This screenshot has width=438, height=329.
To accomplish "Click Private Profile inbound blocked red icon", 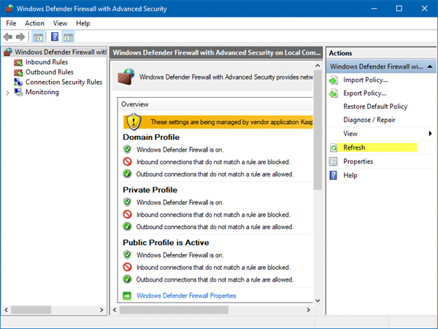I will (127, 214).
